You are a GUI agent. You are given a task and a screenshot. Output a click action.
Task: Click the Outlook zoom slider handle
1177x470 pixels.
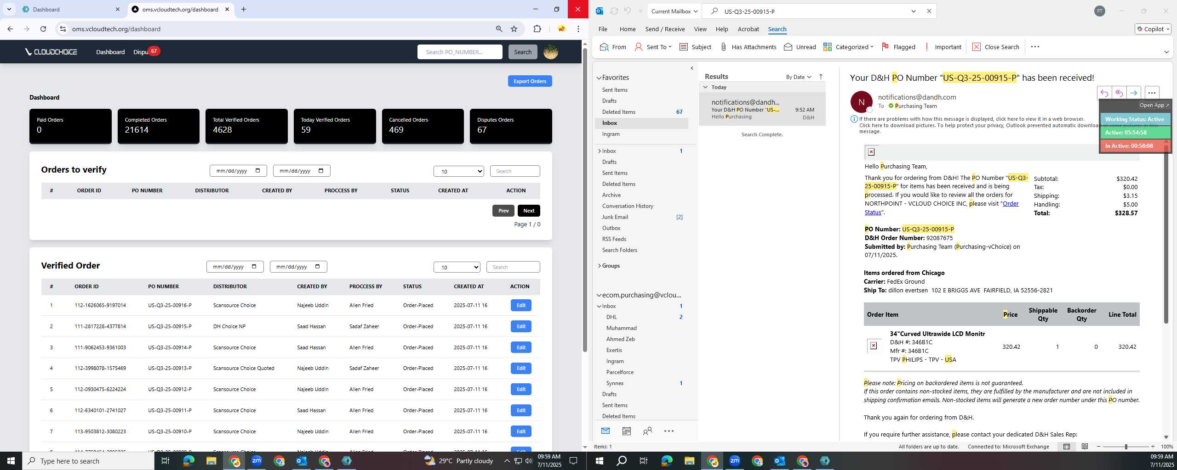[x=1126, y=447]
